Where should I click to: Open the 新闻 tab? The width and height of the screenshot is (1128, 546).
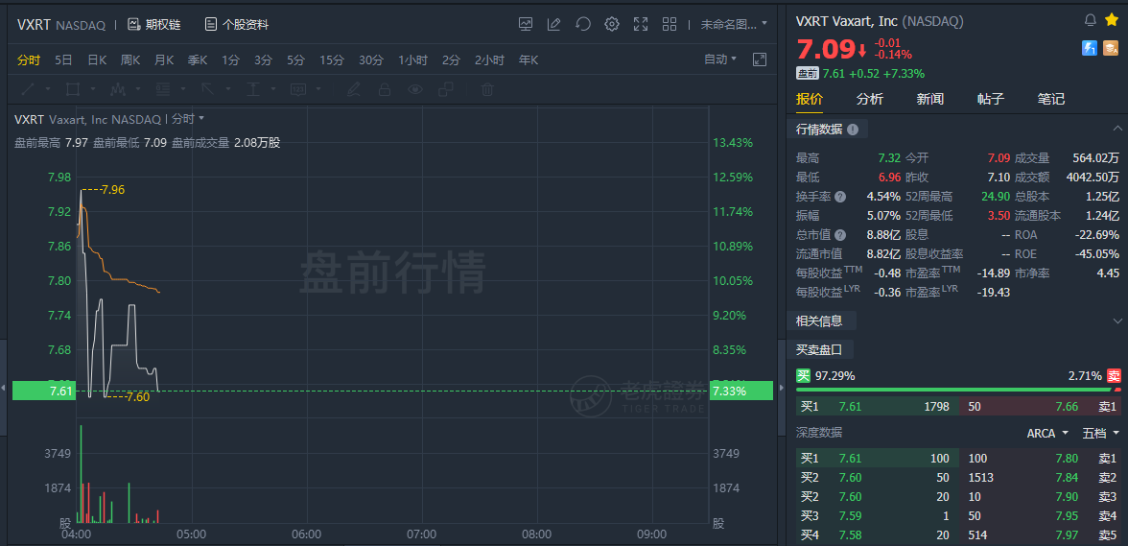click(x=930, y=99)
